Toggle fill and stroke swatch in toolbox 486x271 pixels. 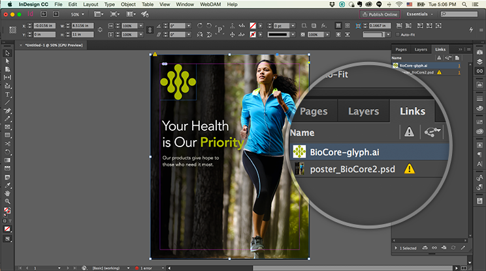7,210
